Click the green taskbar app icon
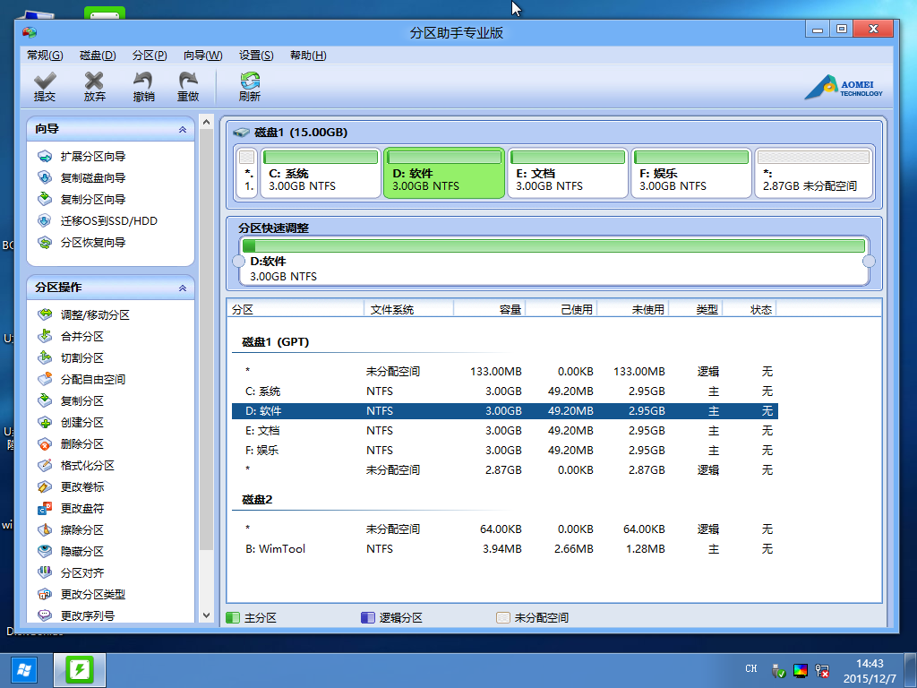The image size is (917, 688). point(80,670)
